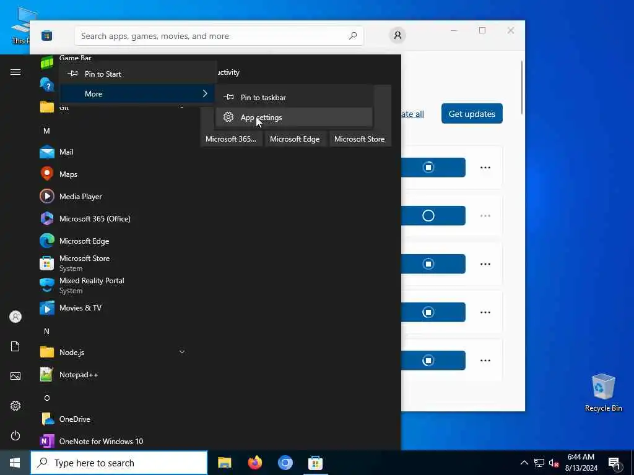634x475 pixels.
Task: Open more options for fourth update row
Action: 485,312
